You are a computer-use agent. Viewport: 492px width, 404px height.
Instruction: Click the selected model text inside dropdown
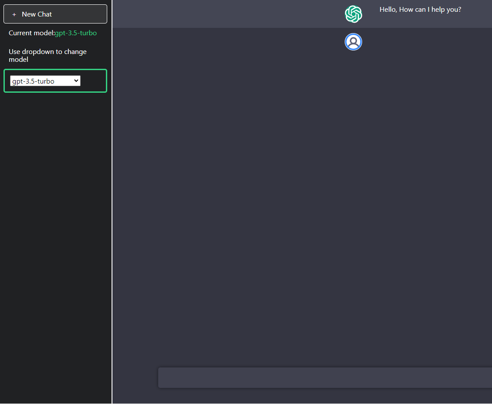[x=33, y=81]
